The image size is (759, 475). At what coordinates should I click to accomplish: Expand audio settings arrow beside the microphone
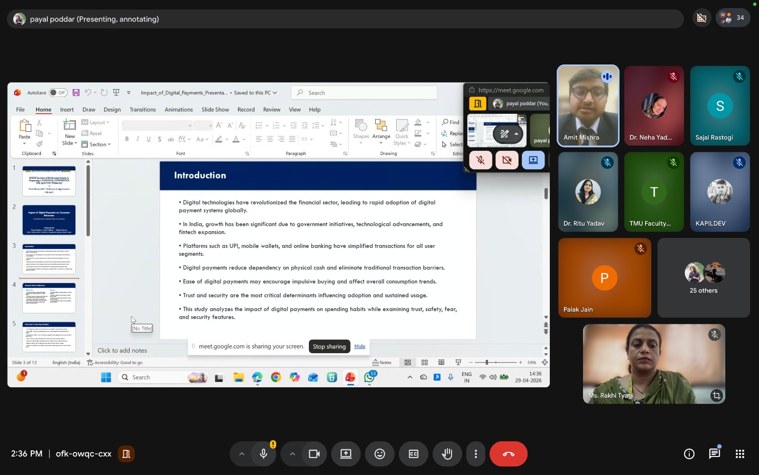[x=241, y=454]
